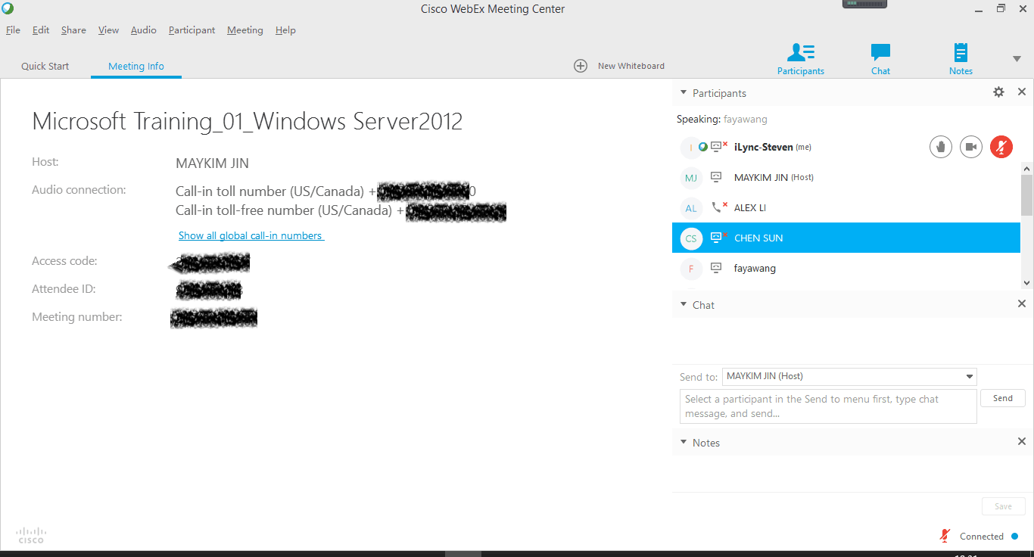Screen dimensions: 1034x557
Task: Collapse the Participants panel section
Action: [x=684, y=93]
